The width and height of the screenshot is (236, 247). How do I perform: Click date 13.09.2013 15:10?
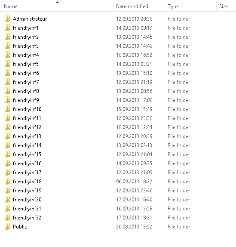pyautogui.click(x=134, y=73)
